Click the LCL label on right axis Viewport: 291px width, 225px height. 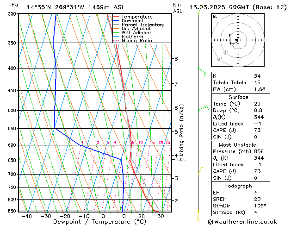click(181, 160)
